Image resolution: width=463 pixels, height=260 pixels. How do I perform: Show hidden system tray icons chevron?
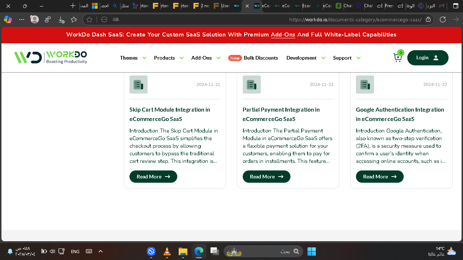click(101, 251)
